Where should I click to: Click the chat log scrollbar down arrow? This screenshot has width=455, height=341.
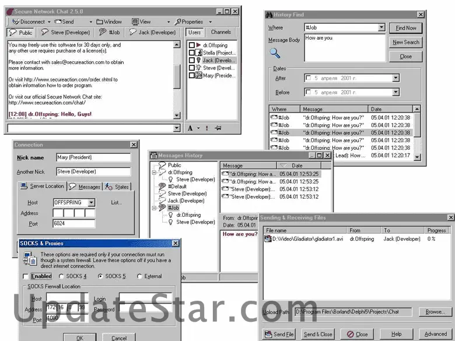click(177, 115)
